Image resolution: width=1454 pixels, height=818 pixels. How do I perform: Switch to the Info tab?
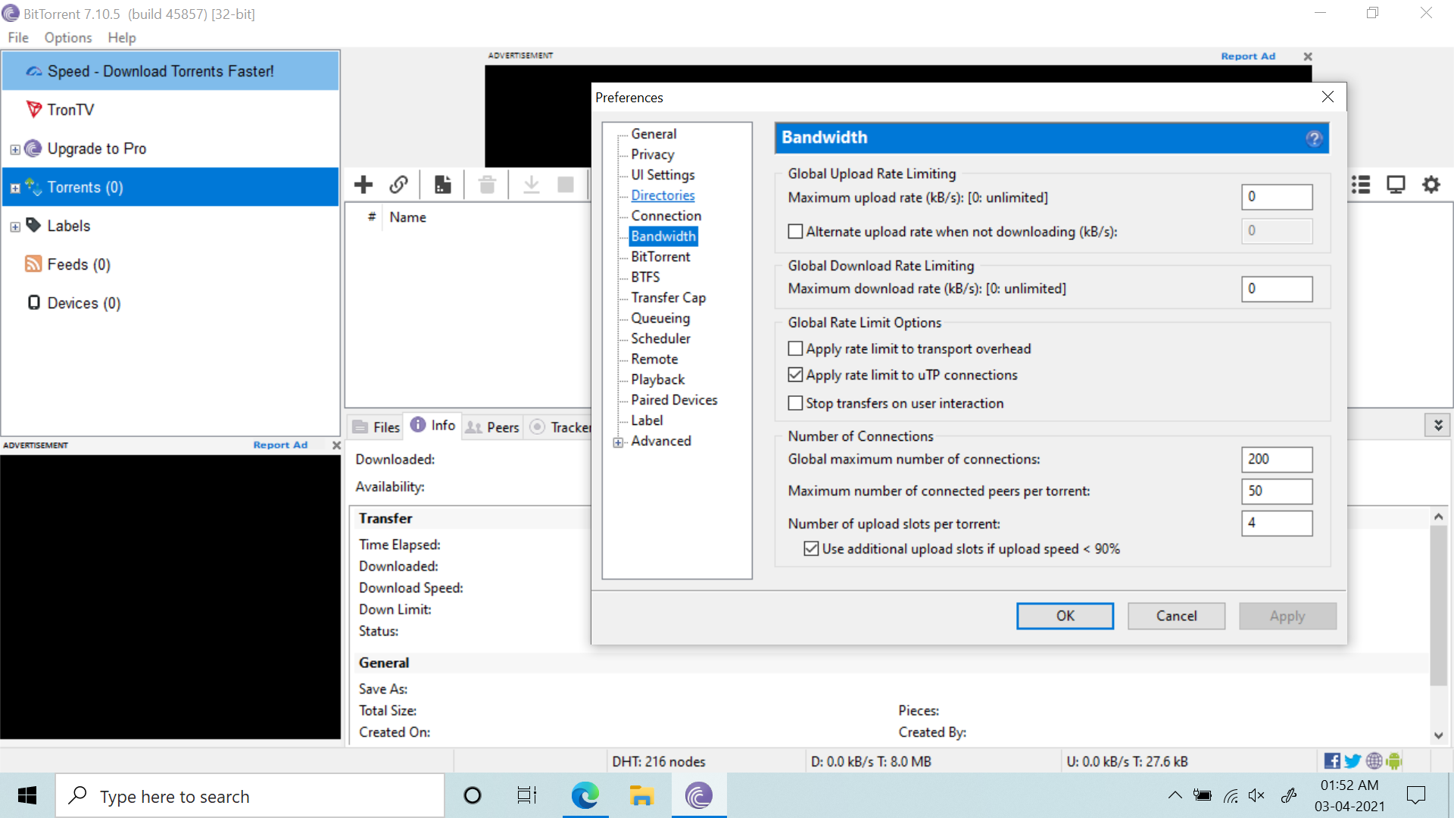click(x=433, y=426)
